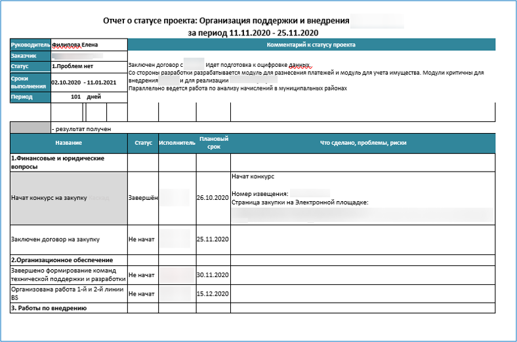Click the 'Филипова Елена' cell
The image size is (517, 342).
(x=89, y=45)
